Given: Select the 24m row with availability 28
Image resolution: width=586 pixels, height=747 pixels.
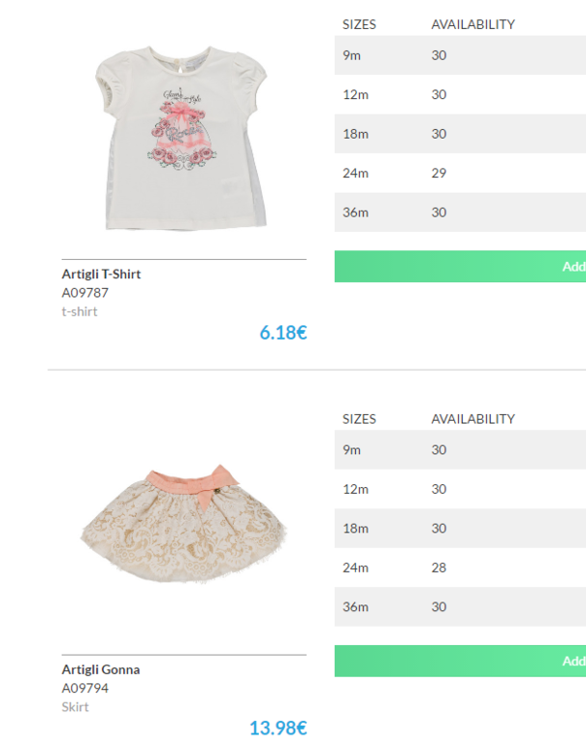Looking at the screenshot, I should tap(460, 568).
